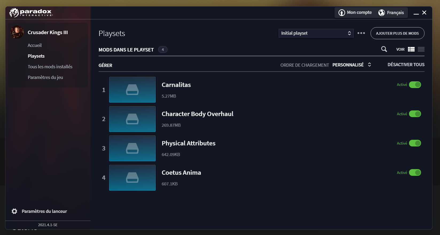The image size is (440, 235).
Task: Change load order from PERSONNALISÉ sort arrows
Action: pyautogui.click(x=369, y=65)
